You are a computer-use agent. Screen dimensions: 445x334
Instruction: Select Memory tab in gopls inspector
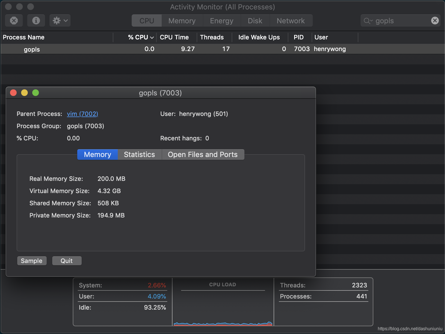click(97, 155)
